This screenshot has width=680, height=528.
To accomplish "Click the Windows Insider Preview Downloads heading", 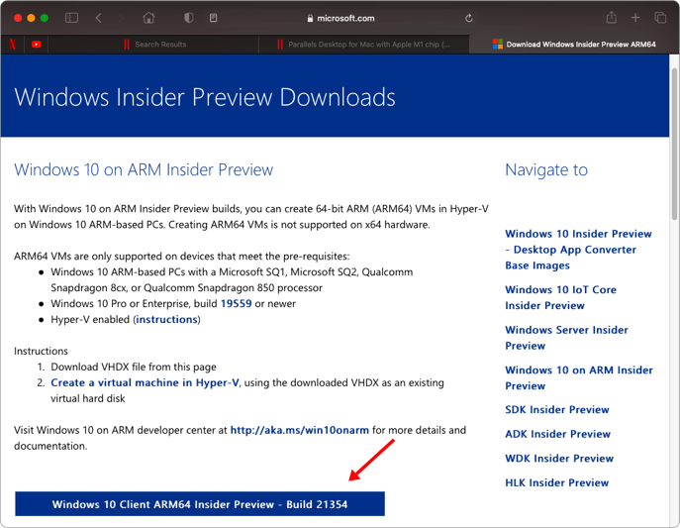I will click(x=205, y=96).
